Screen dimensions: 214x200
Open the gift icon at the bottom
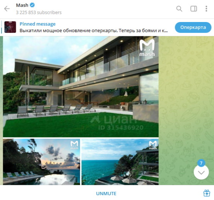pos(207,193)
